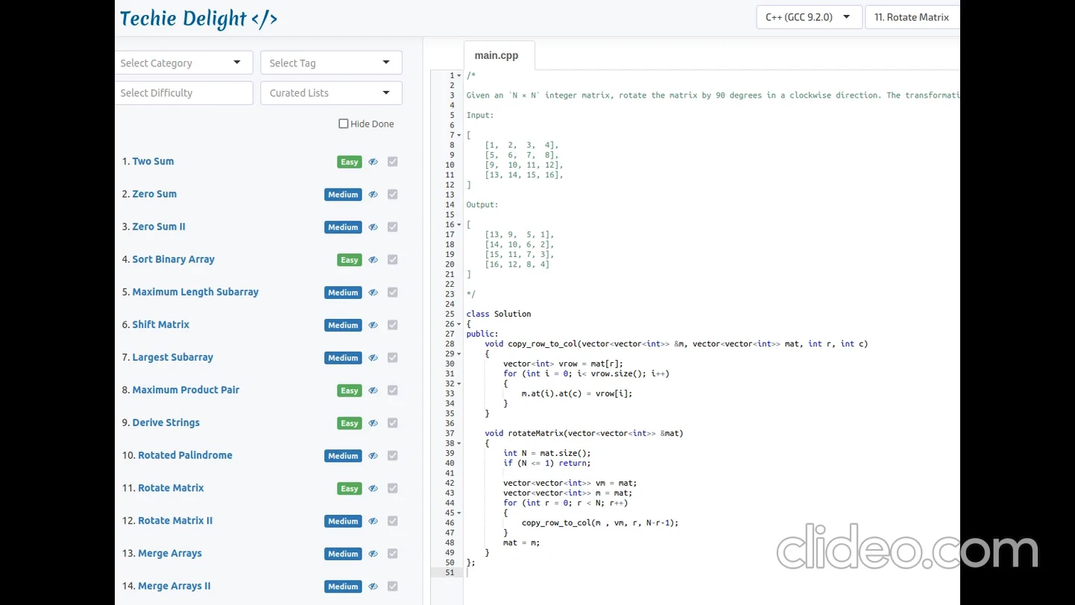Mark Shift Matrix as done checkbox
Viewport: 1075px width, 605px height.
coord(393,325)
